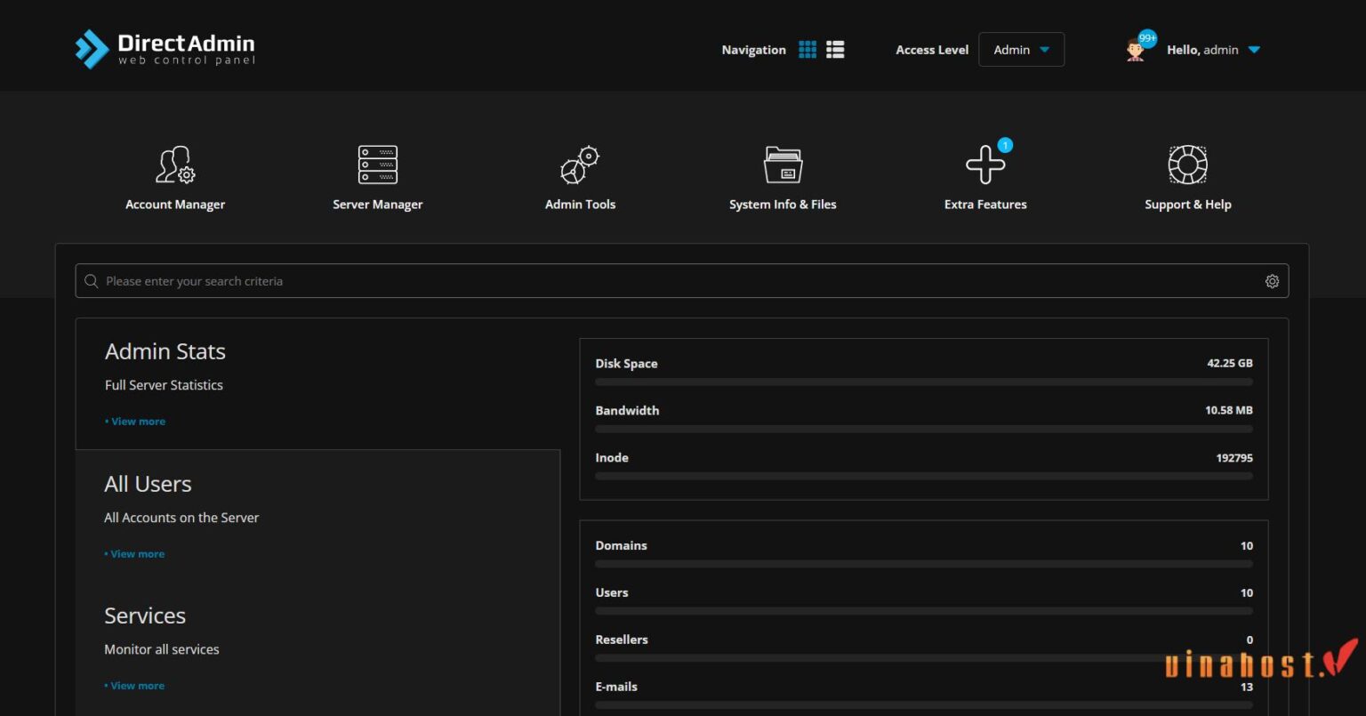Select the Services section heading

click(145, 615)
